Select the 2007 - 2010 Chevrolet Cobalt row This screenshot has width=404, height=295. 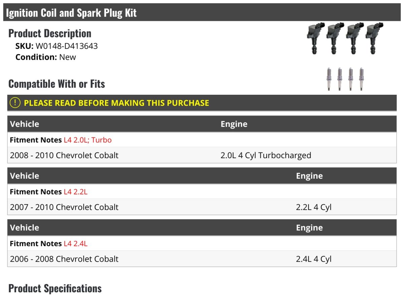[64, 207]
